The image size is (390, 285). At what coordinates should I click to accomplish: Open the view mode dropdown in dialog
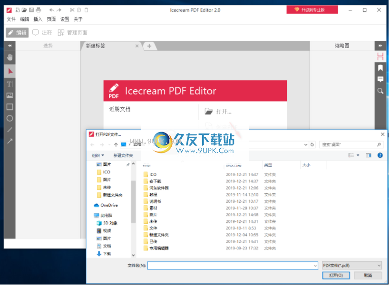tap(358, 155)
